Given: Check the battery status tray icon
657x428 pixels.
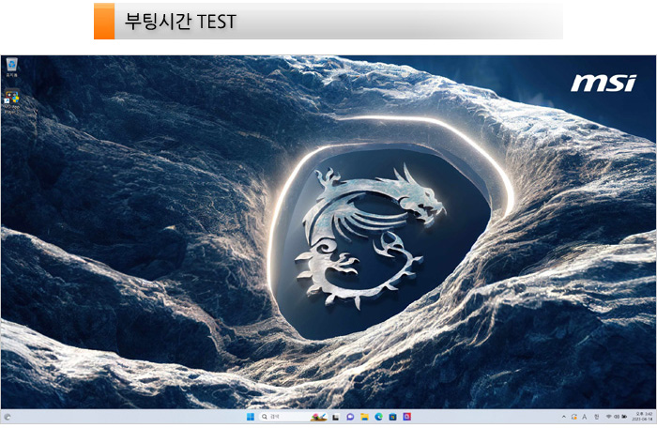Looking at the screenshot, I should [624, 417].
